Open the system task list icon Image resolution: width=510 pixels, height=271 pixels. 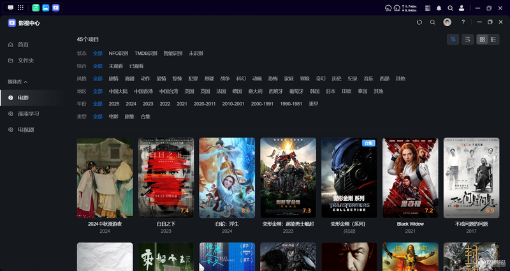pyautogui.click(x=428, y=8)
